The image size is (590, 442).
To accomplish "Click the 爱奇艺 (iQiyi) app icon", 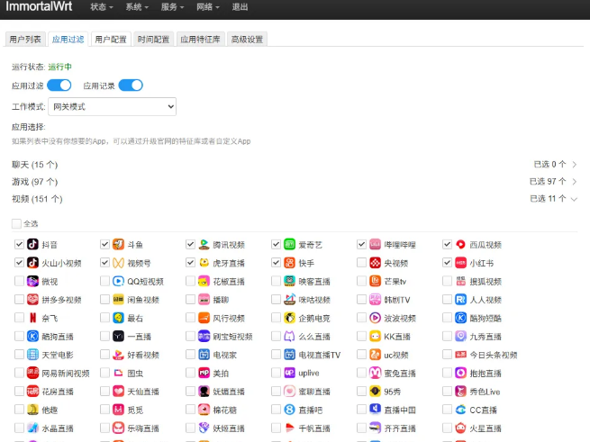I will pos(290,245).
